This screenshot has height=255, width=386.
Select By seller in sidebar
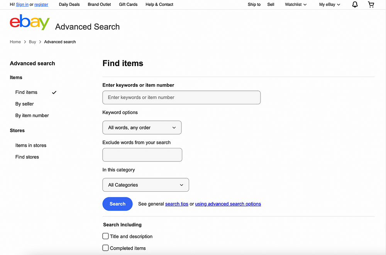coord(24,104)
